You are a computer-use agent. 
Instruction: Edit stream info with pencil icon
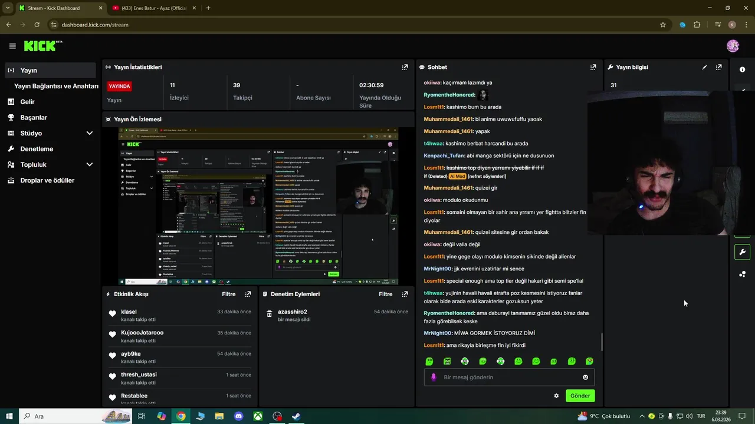[x=704, y=67]
